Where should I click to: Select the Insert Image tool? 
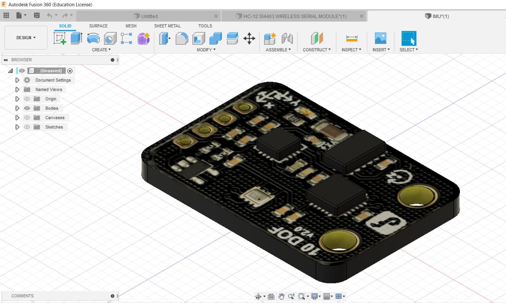pos(380,38)
